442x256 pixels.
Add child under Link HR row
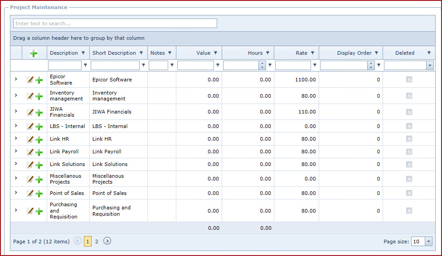click(x=39, y=140)
